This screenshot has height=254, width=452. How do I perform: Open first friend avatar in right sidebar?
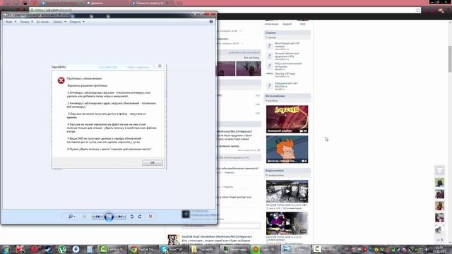click(439, 182)
